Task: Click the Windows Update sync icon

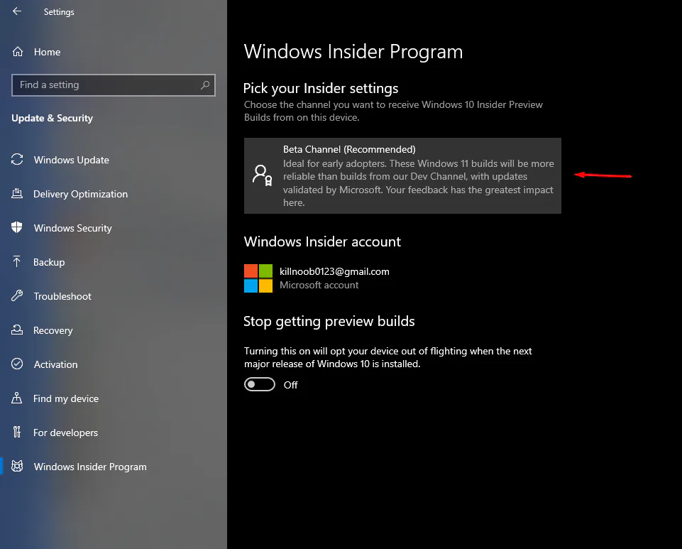Action: click(x=17, y=159)
